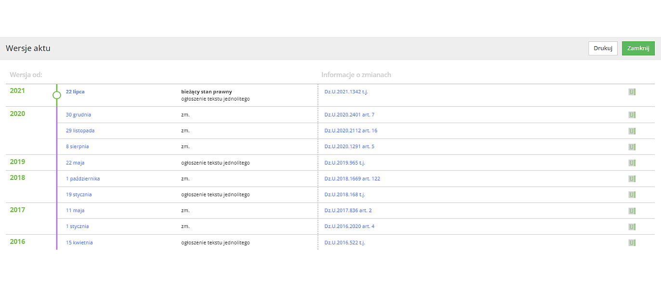Follow the Dz.U.2016.522 t.j. link
661x292 pixels.
click(344, 242)
